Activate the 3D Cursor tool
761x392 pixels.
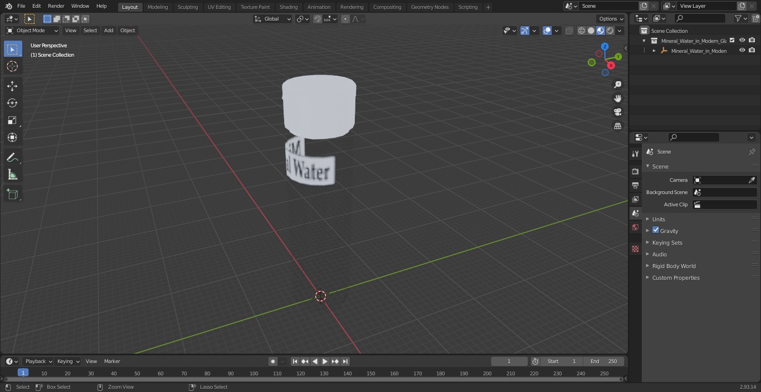pyautogui.click(x=13, y=66)
